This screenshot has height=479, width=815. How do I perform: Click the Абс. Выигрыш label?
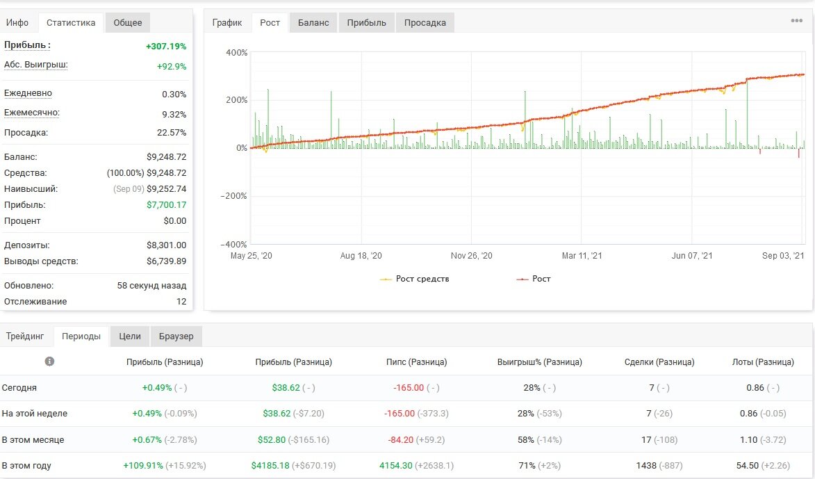36,65
